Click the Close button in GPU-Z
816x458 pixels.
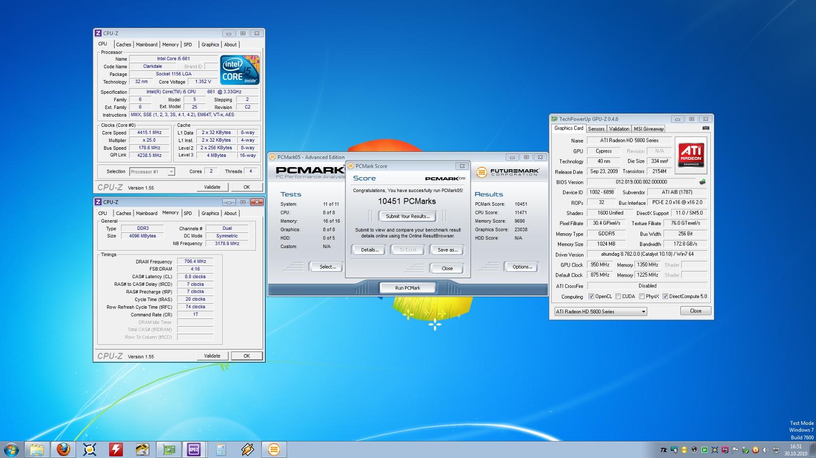point(696,311)
